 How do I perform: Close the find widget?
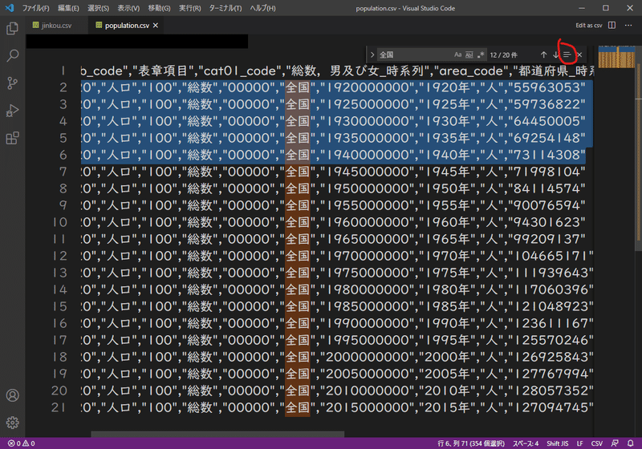[579, 55]
